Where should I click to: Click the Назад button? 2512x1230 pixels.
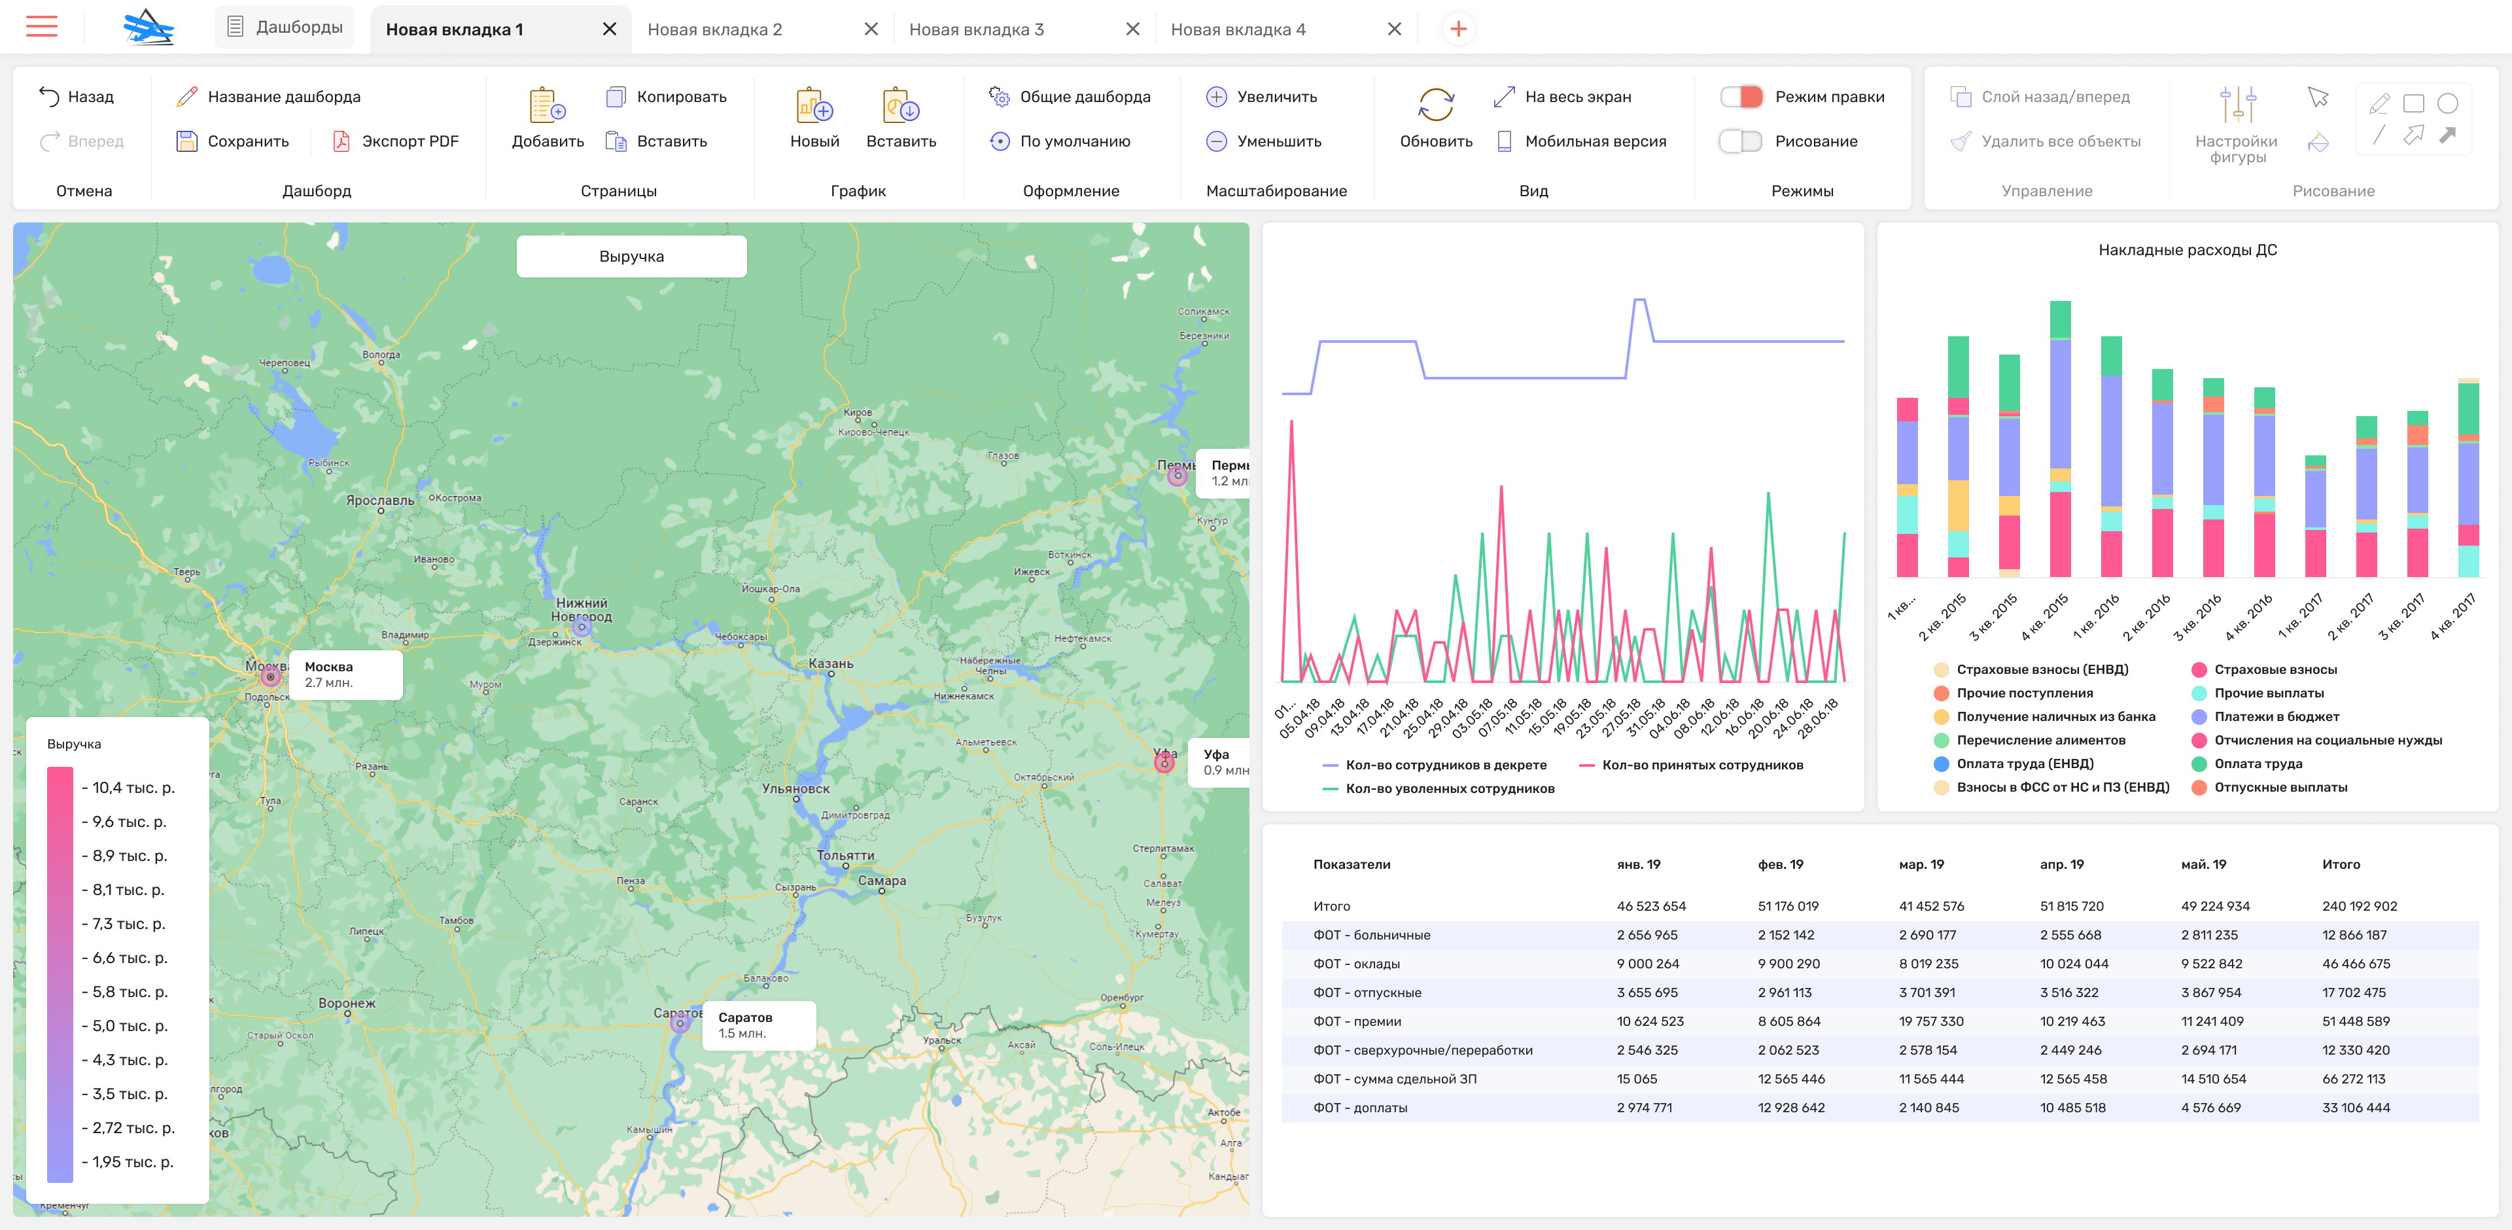coord(76,97)
